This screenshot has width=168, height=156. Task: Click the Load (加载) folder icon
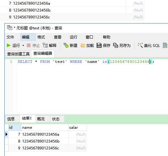pyautogui.click(x=83, y=46)
